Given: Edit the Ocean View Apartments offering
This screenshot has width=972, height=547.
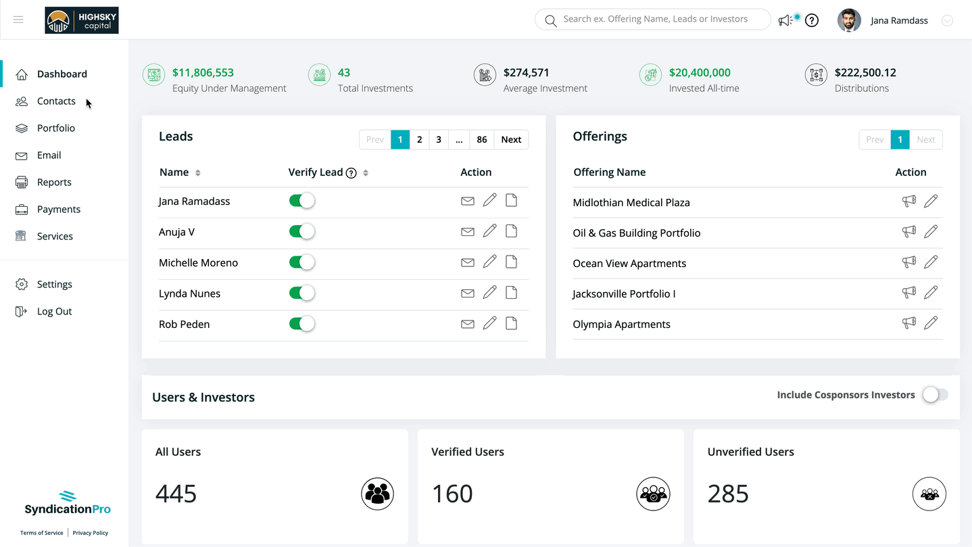Looking at the screenshot, I should coord(931,262).
